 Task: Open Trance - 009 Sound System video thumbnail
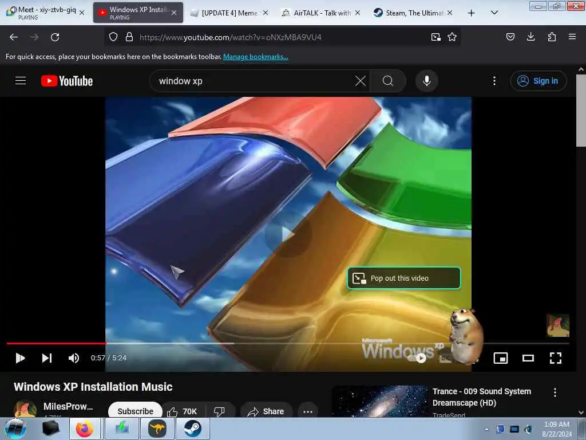[x=380, y=401]
